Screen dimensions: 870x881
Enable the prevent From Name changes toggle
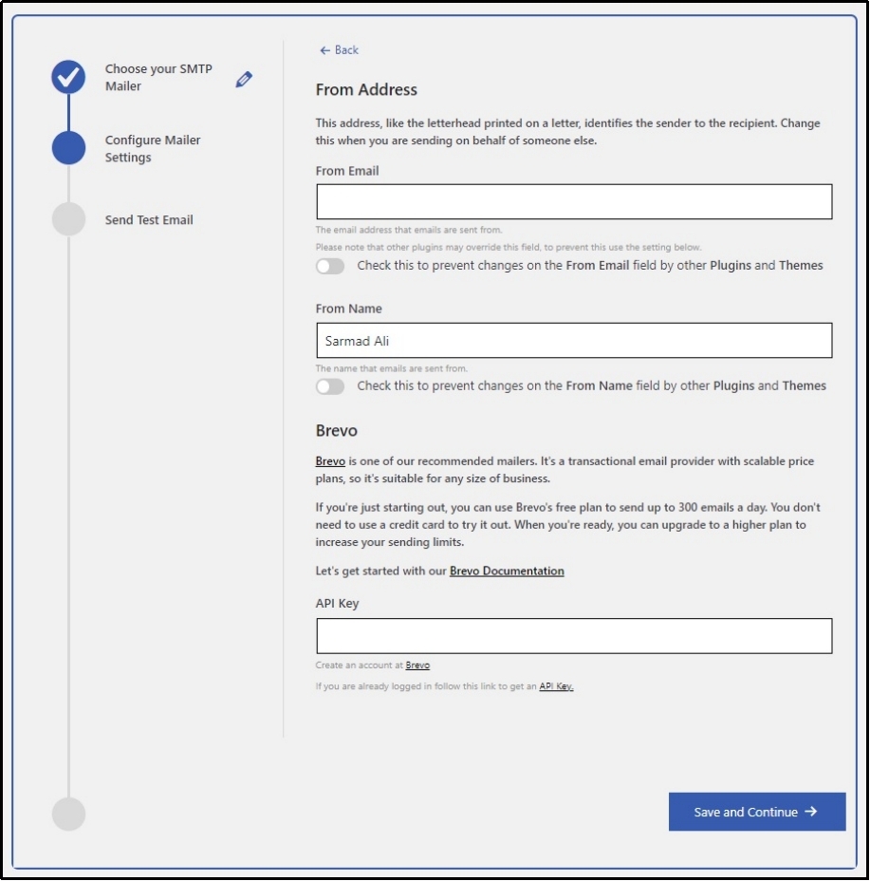pos(330,386)
